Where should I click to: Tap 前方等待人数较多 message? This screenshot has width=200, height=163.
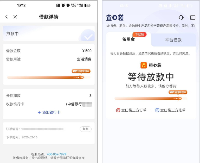pyautogui.click(x=151, y=86)
